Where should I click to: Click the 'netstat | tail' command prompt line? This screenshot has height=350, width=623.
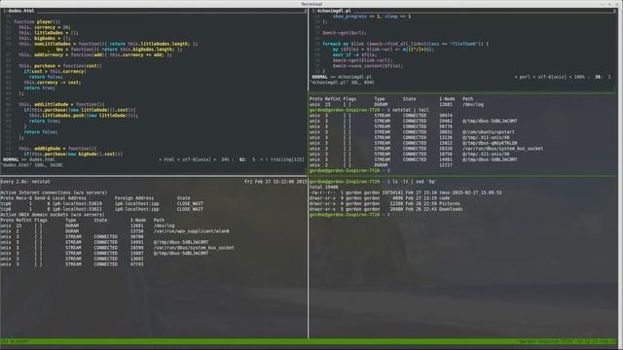click(x=369, y=110)
